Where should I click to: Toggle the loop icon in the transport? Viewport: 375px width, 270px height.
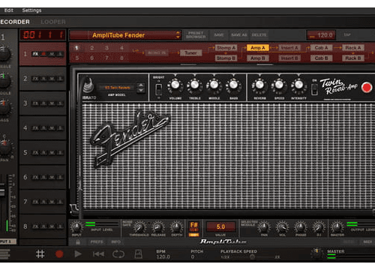pos(118,254)
